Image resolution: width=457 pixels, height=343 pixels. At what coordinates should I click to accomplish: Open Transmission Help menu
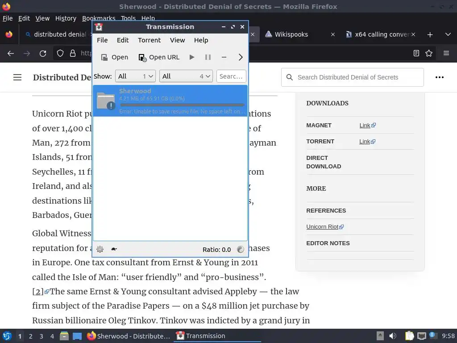pos(201,40)
